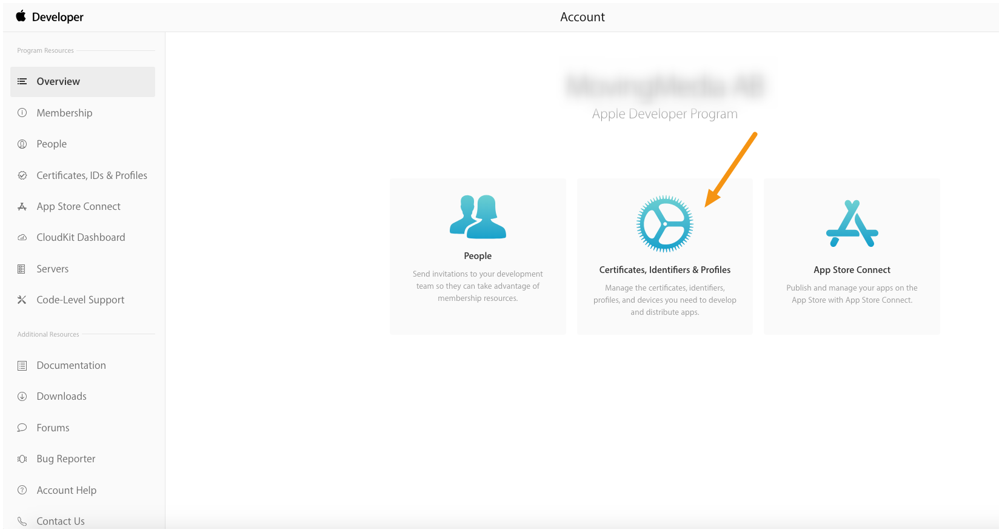
Task: Open Code-Level Support
Action: pos(80,300)
